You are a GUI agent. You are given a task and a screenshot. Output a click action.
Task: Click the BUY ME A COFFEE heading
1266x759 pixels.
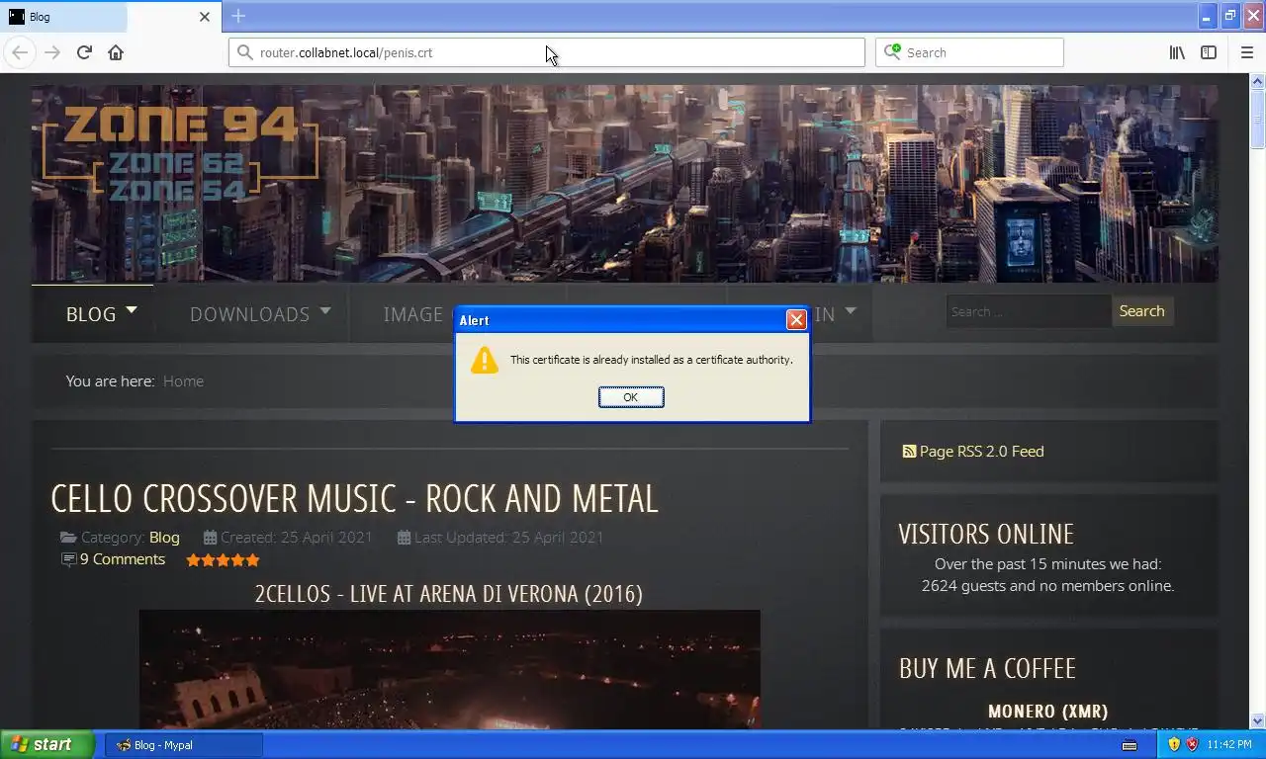tap(987, 669)
